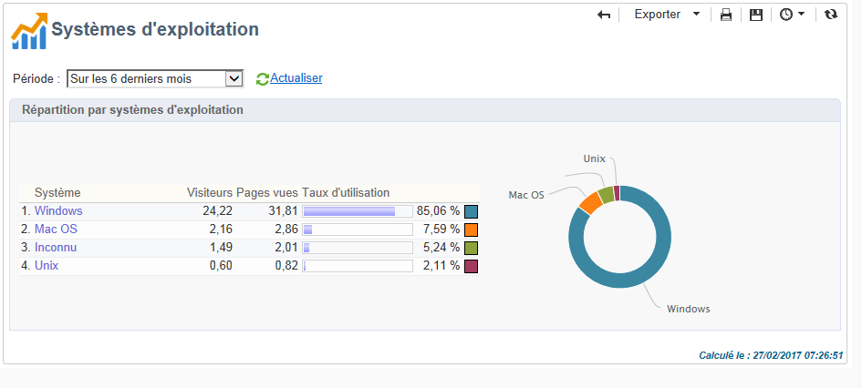Image resolution: width=862 pixels, height=388 pixels.
Task: Click the orange chart report icon
Action: point(28,32)
